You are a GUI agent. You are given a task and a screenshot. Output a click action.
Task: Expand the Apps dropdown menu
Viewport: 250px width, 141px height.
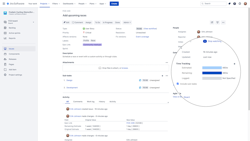103,4
